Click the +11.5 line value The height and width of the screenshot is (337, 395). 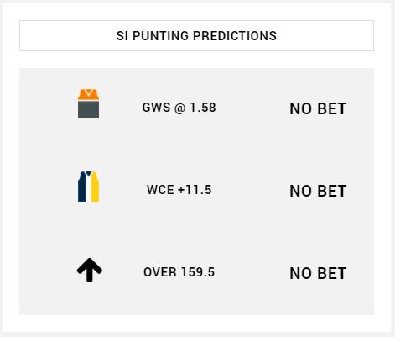point(195,190)
